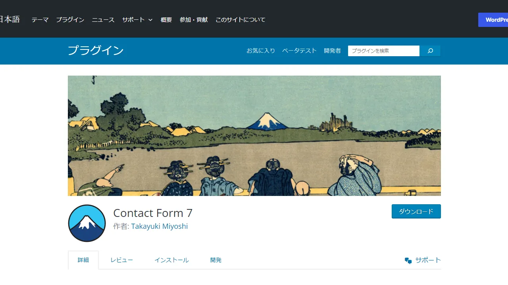This screenshot has width=508, height=285.
Task: Open the 参加・貢献 navigation link
Action: (x=194, y=20)
